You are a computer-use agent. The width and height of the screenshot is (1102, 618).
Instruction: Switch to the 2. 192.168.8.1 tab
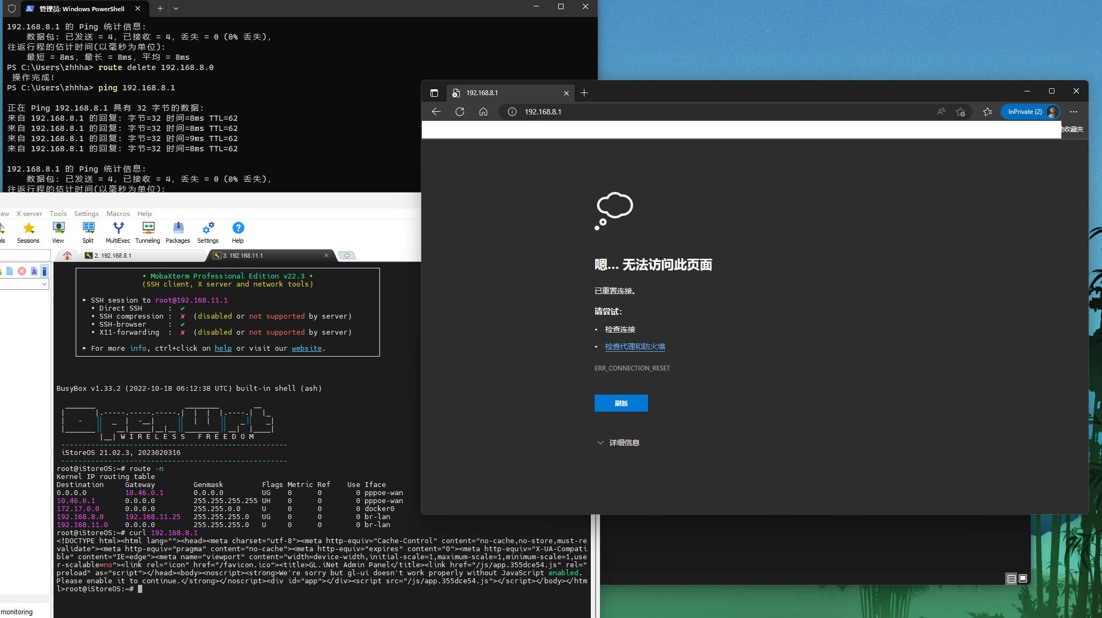pos(113,256)
